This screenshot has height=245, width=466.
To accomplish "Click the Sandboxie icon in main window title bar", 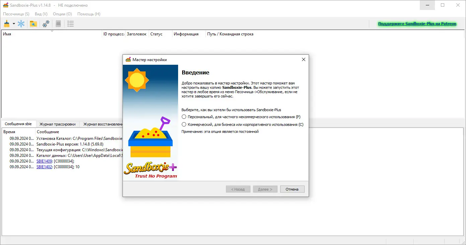I will (5, 5).
